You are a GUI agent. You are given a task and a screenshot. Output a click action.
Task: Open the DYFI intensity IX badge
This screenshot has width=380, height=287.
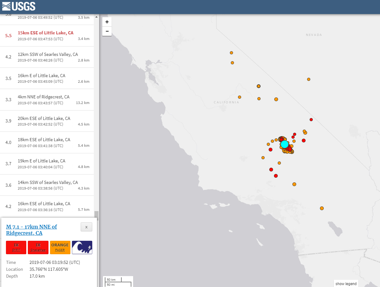click(x=16, y=247)
